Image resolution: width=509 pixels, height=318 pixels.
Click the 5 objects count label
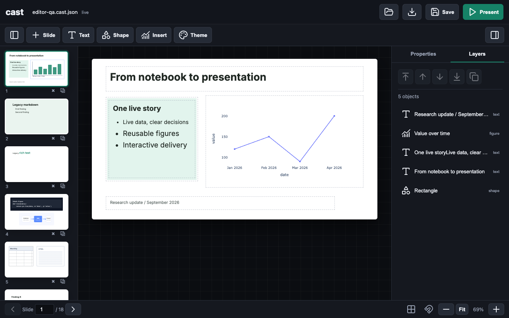click(x=408, y=97)
